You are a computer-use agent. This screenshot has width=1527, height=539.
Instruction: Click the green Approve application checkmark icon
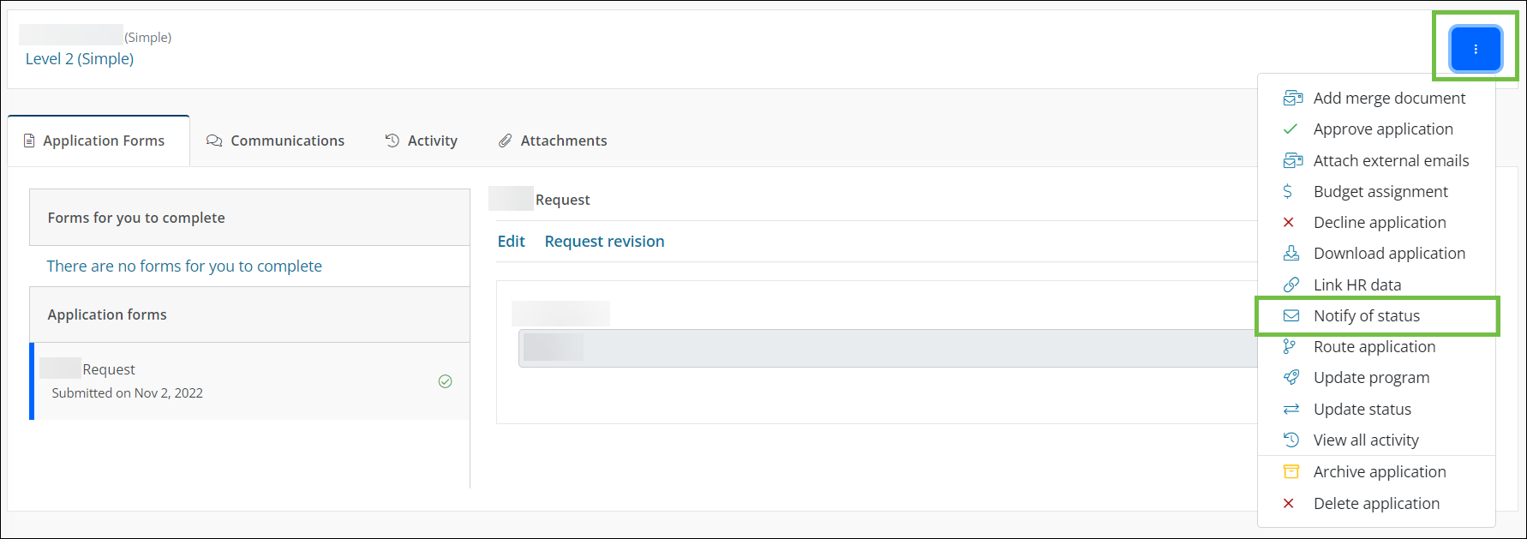coord(1290,129)
